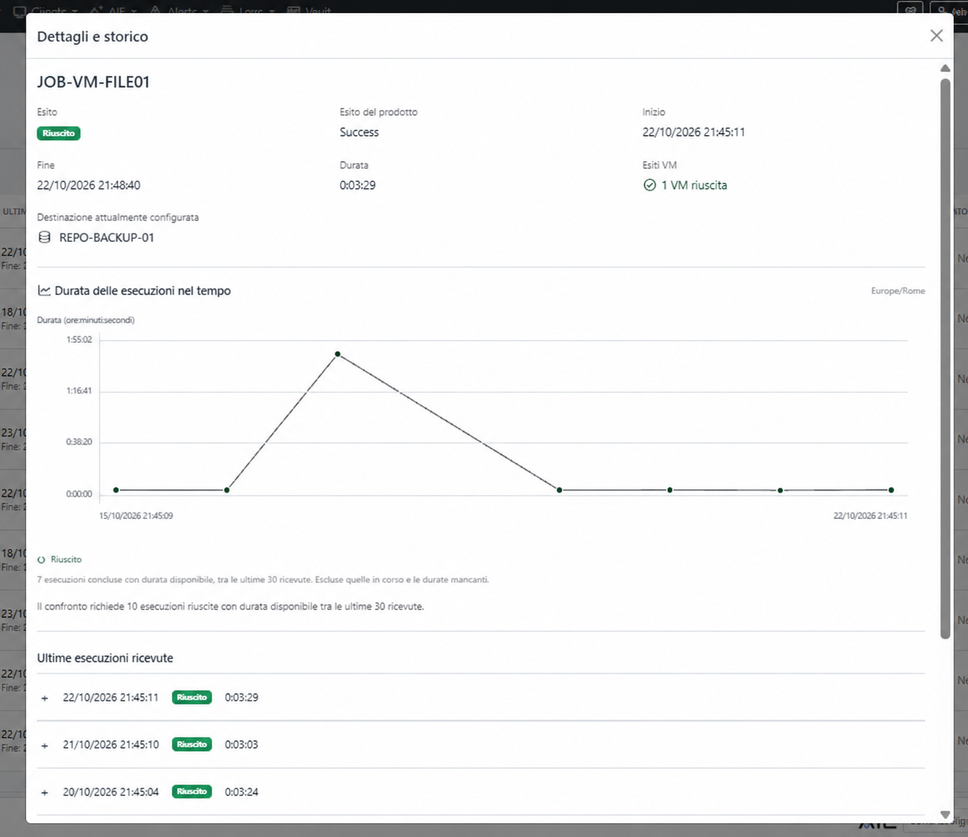Image resolution: width=968 pixels, height=837 pixels.
Task: Expand the 22/10/2026 21:45:11 execution row
Action: tap(44, 698)
